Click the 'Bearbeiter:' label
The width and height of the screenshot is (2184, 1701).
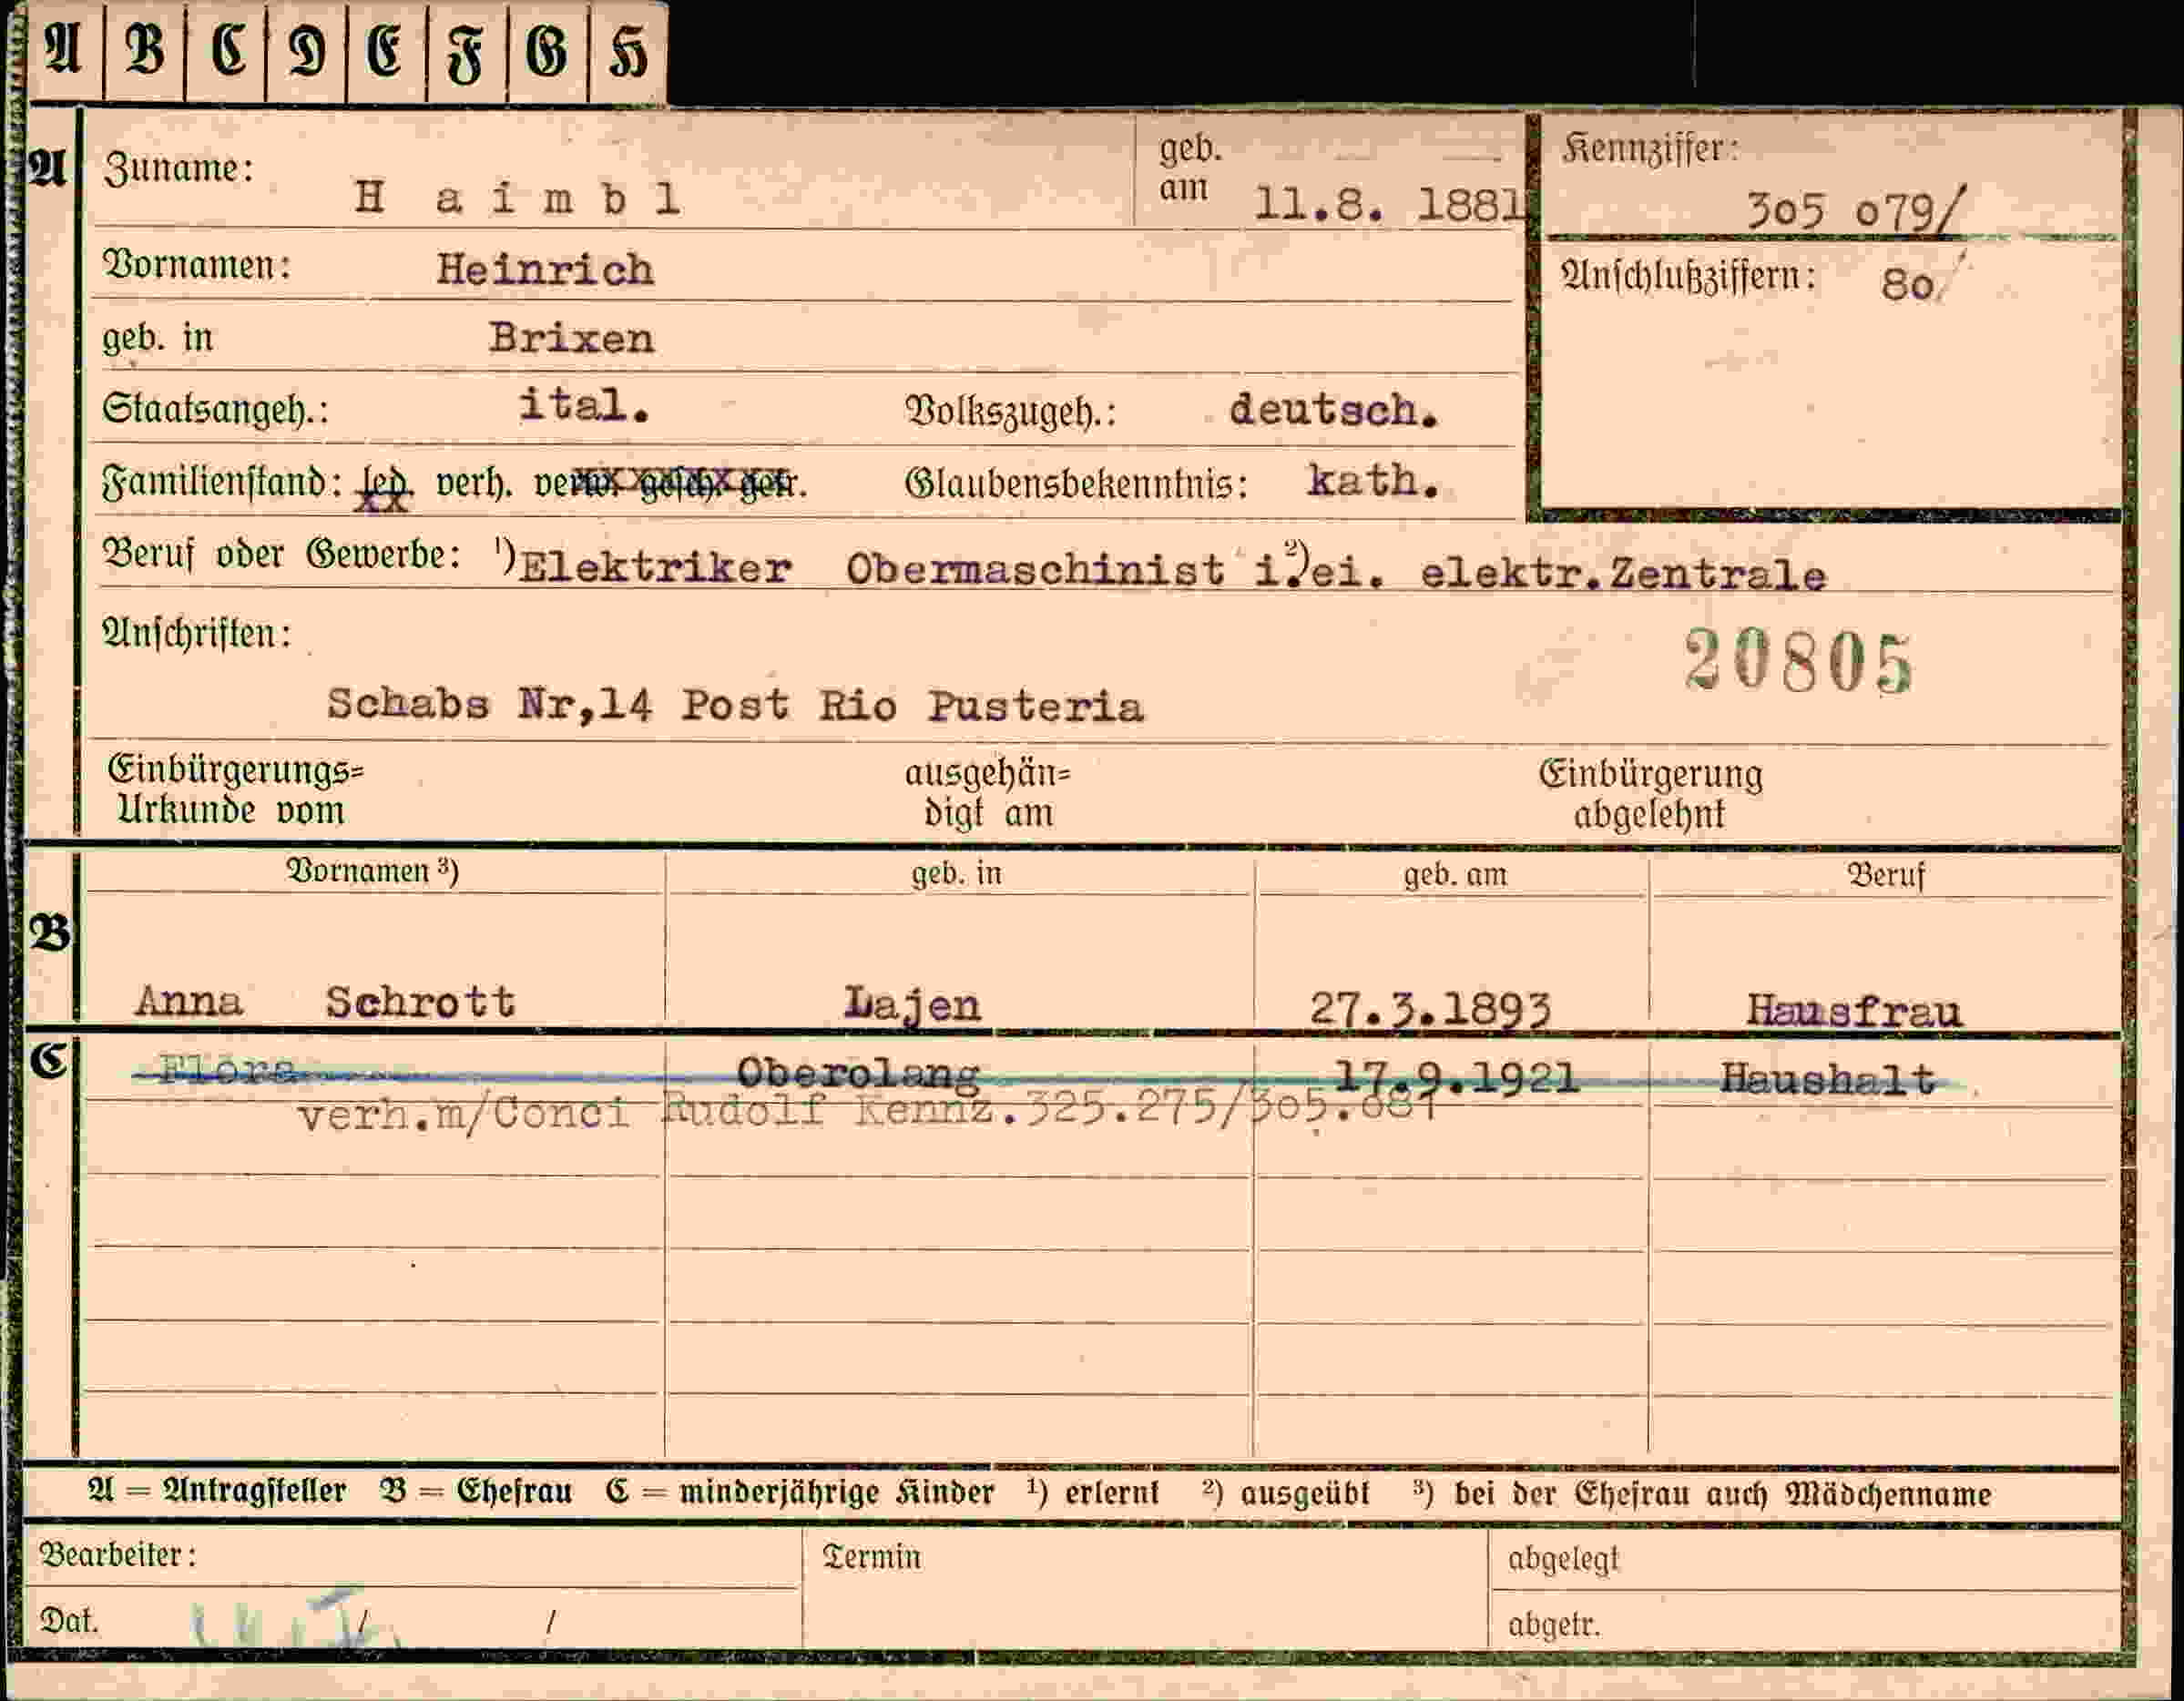118,1555
